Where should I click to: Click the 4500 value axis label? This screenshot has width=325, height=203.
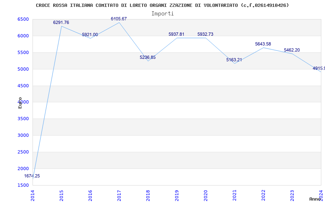23,86
